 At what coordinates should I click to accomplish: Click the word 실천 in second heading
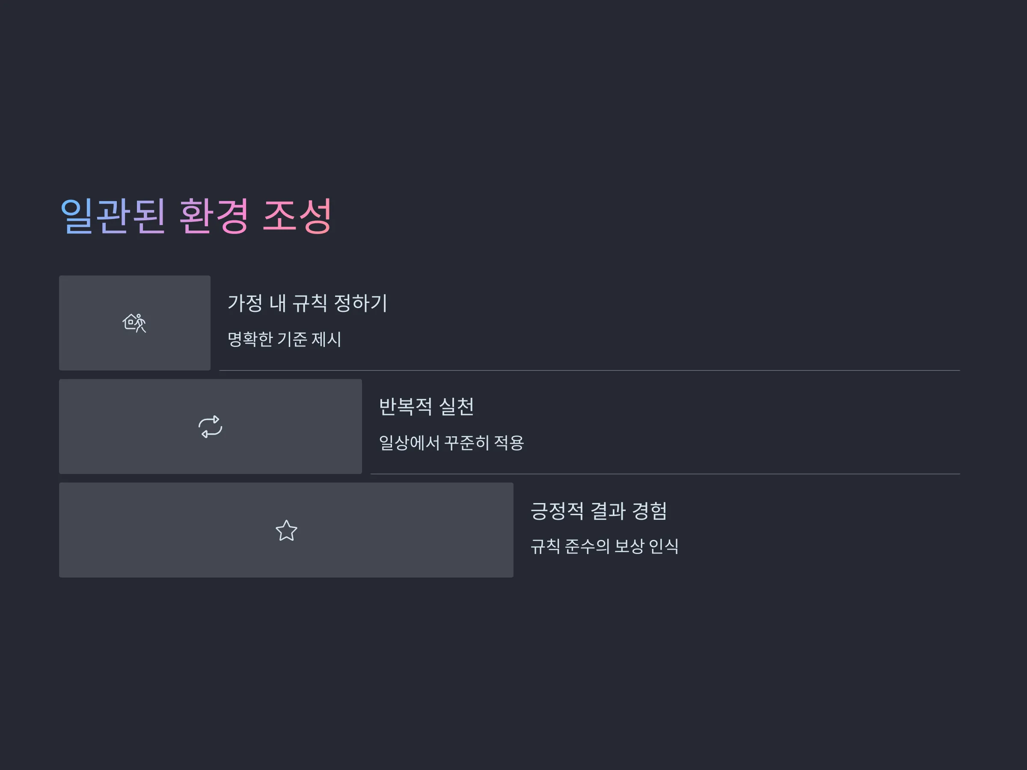pyautogui.click(x=456, y=406)
